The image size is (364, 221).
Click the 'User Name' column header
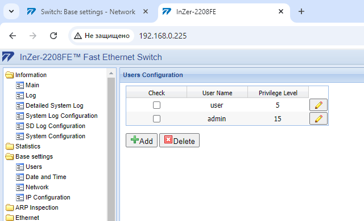(x=217, y=93)
